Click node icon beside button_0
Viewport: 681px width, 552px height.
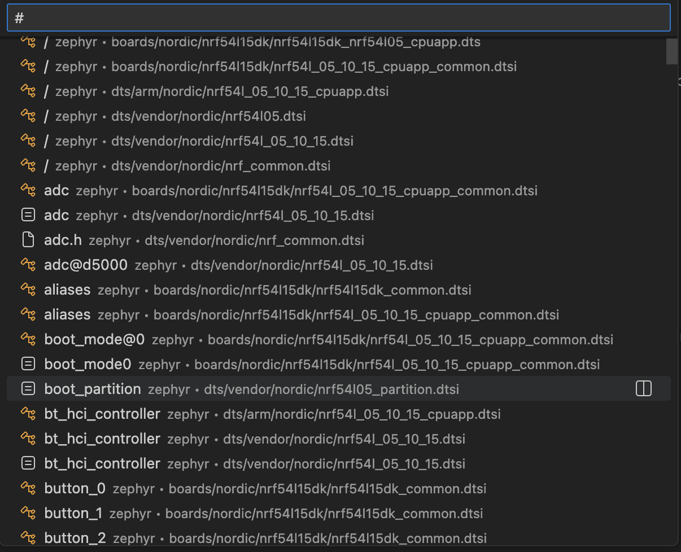tap(28, 488)
